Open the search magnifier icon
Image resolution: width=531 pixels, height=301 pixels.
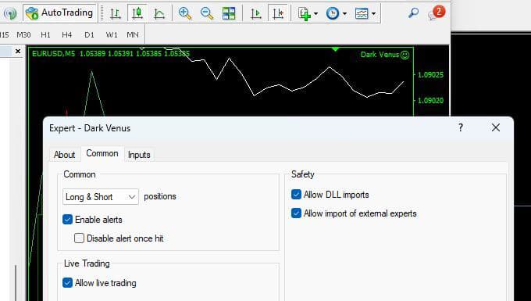414,13
